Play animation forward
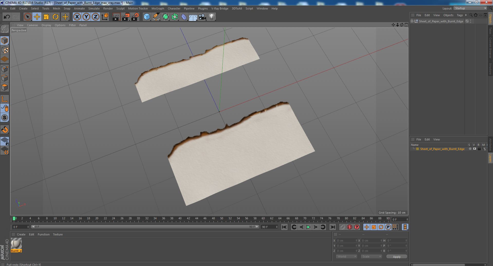The image size is (493, 266). [x=308, y=227]
